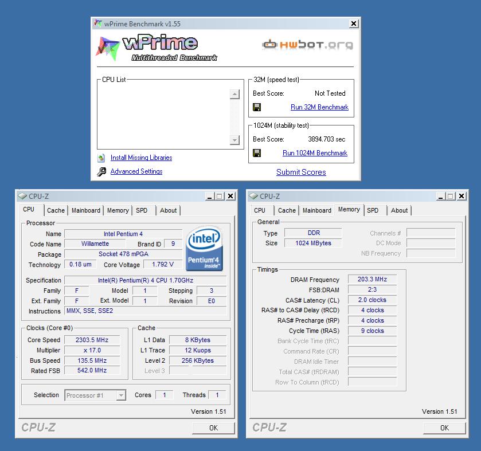Switch to Memory tab in left CPU-Z

click(x=118, y=210)
